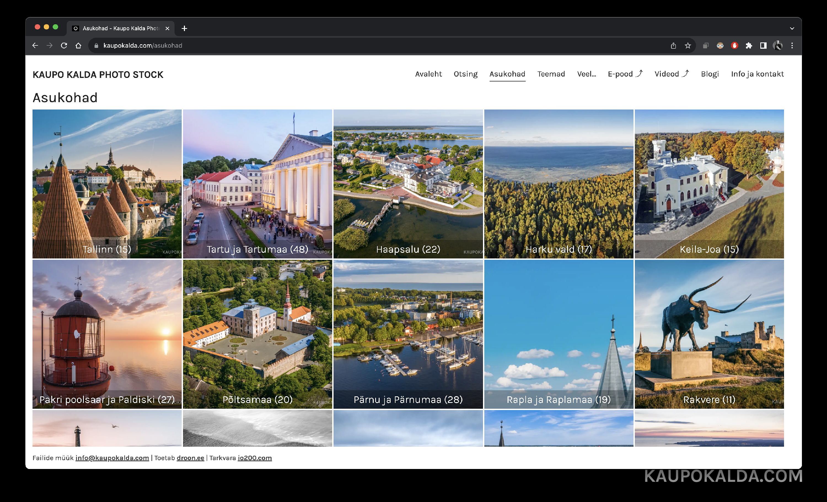
Task: Open a new browser tab
Action: tap(184, 28)
